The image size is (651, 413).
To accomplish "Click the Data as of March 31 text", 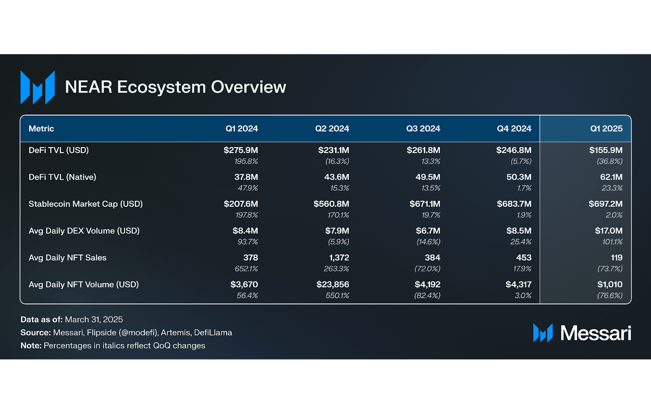I will (72, 319).
